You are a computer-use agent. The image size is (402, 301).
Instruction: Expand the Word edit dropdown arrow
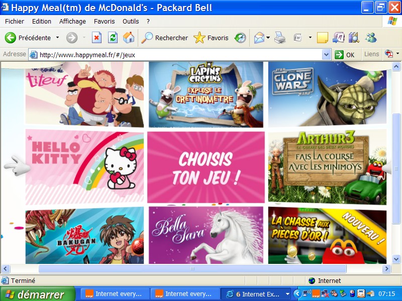coord(310,38)
